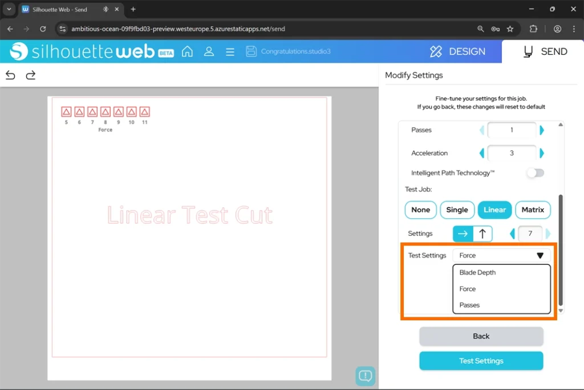Choose Blade Depth from dropdown list
Screen dimensions: 584x390
[x=477, y=272]
